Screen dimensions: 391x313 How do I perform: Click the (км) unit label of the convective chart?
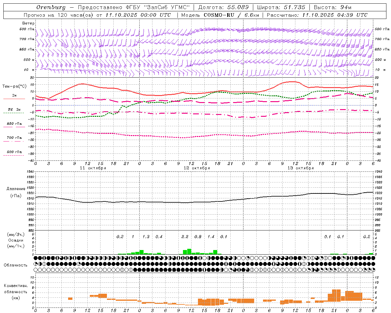[16, 297]
